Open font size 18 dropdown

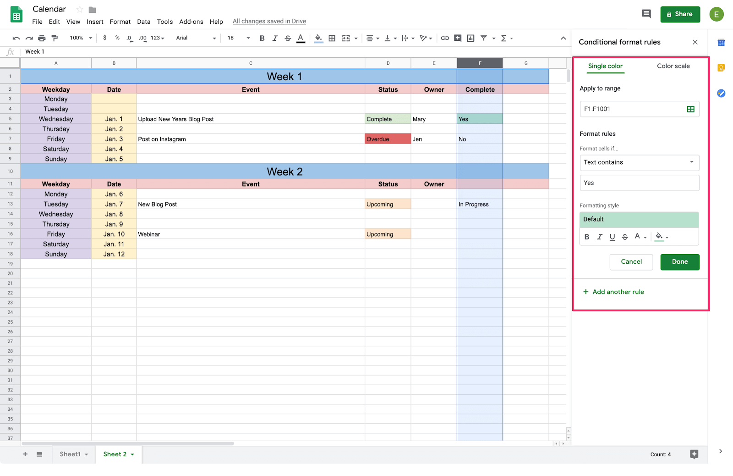[x=239, y=38]
